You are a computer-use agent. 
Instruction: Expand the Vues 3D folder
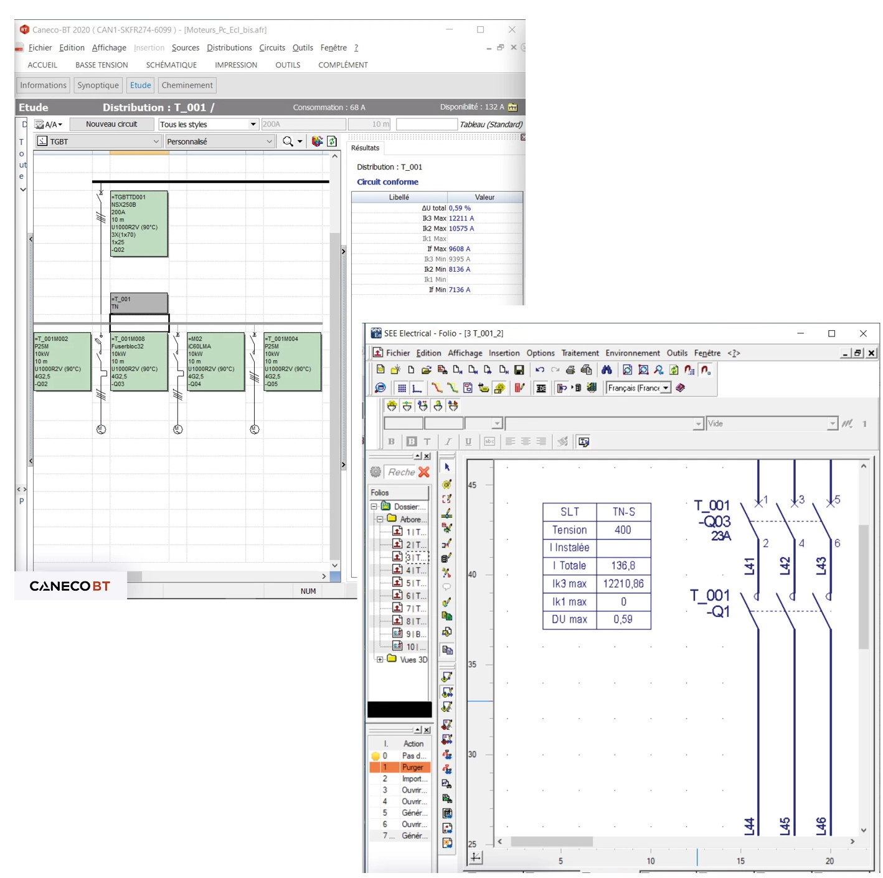[x=380, y=660]
